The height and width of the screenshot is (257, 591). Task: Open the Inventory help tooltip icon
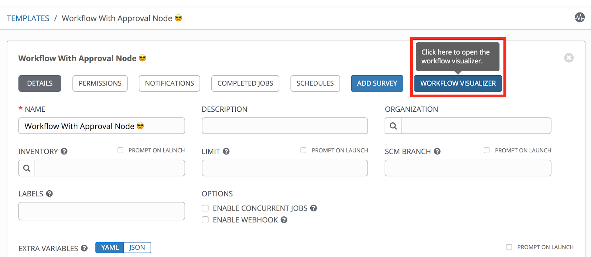(64, 151)
